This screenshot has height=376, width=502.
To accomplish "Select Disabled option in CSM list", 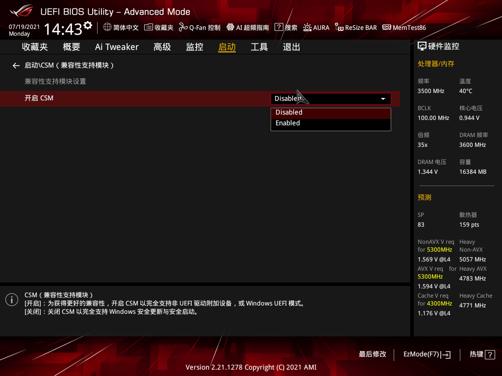I will point(331,113).
